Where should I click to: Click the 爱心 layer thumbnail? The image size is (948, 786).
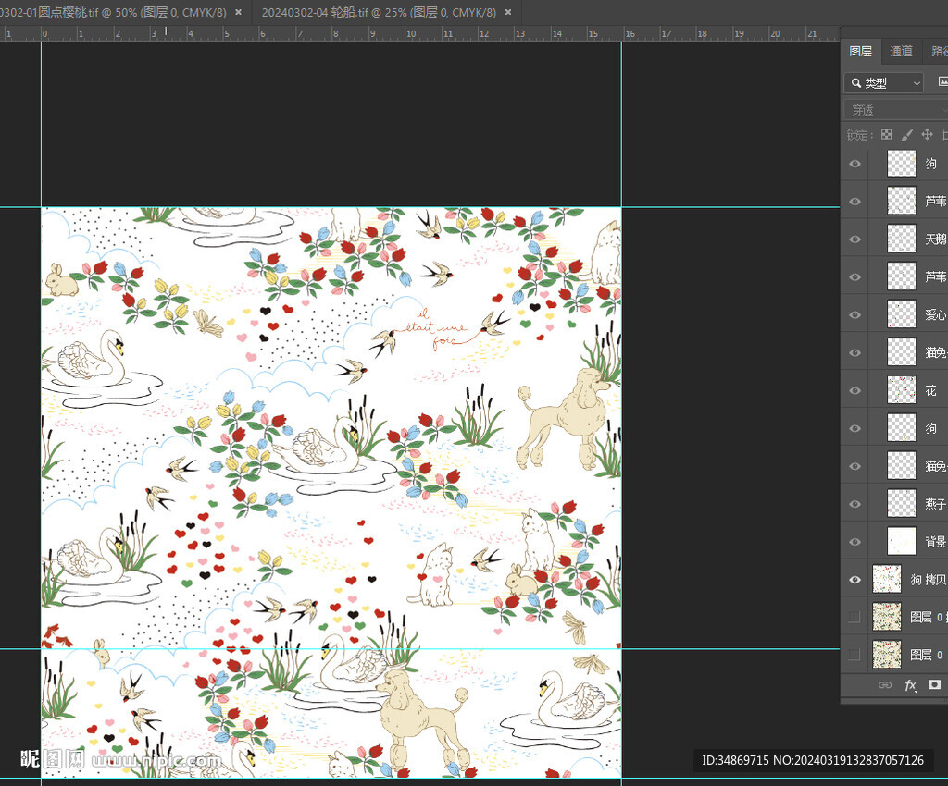coord(902,314)
